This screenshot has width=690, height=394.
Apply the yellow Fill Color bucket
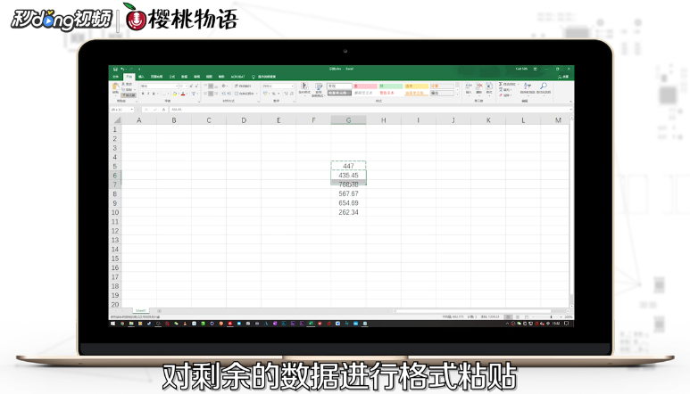pos(175,94)
